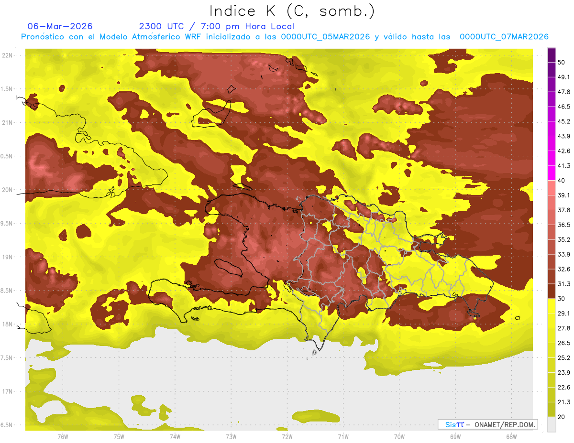Click the 32.6 value on the color scale
Screen dimensions: 574x443
click(564, 269)
